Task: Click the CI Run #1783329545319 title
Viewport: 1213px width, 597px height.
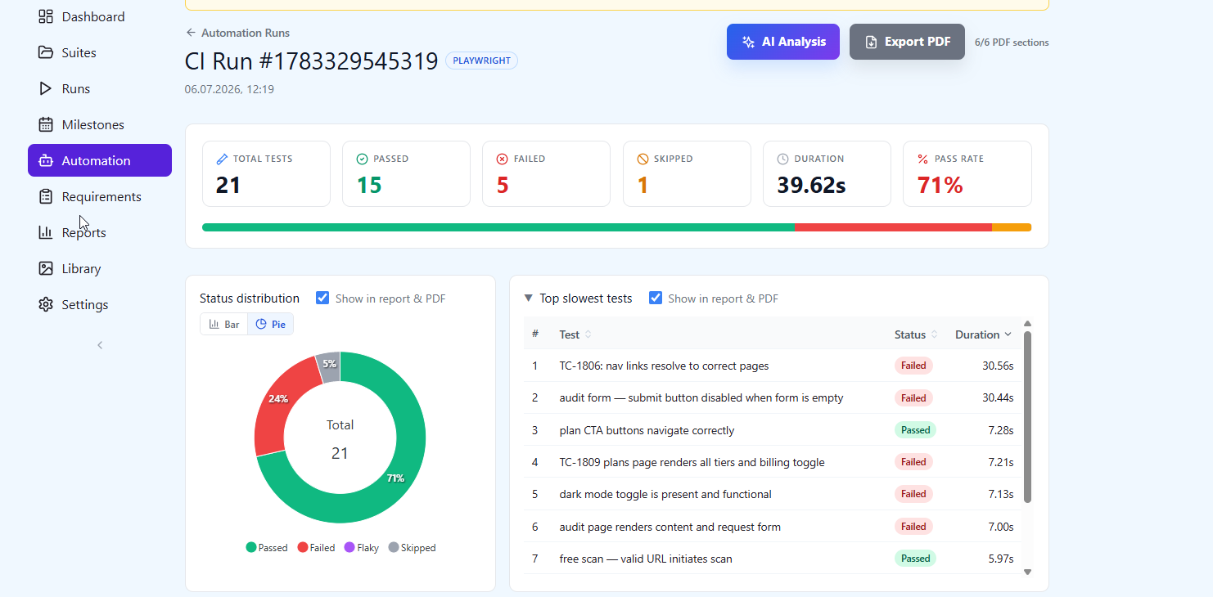Action: pyautogui.click(x=312, y=61)
